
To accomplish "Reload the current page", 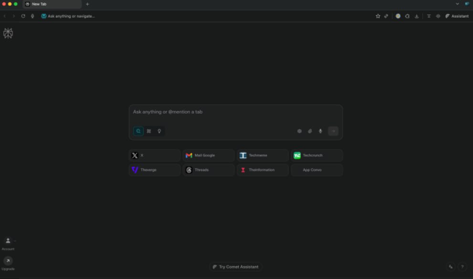I will 23,16.
